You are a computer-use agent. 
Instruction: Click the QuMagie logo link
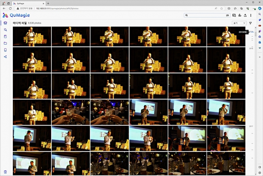coord(16,15)
